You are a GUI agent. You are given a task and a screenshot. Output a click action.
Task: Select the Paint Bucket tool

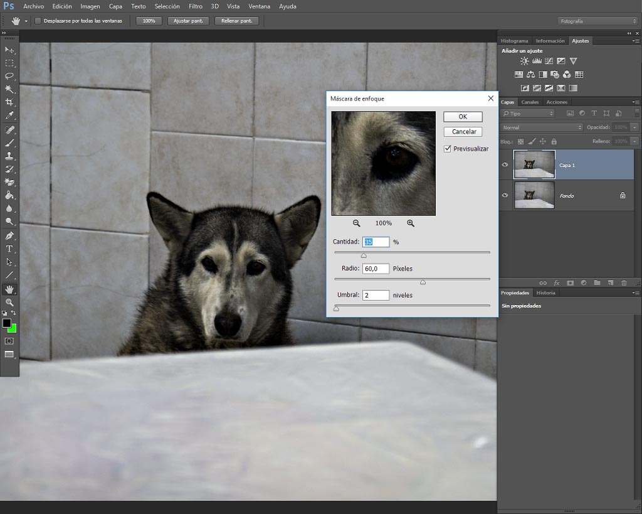click(x=9, y=195)
